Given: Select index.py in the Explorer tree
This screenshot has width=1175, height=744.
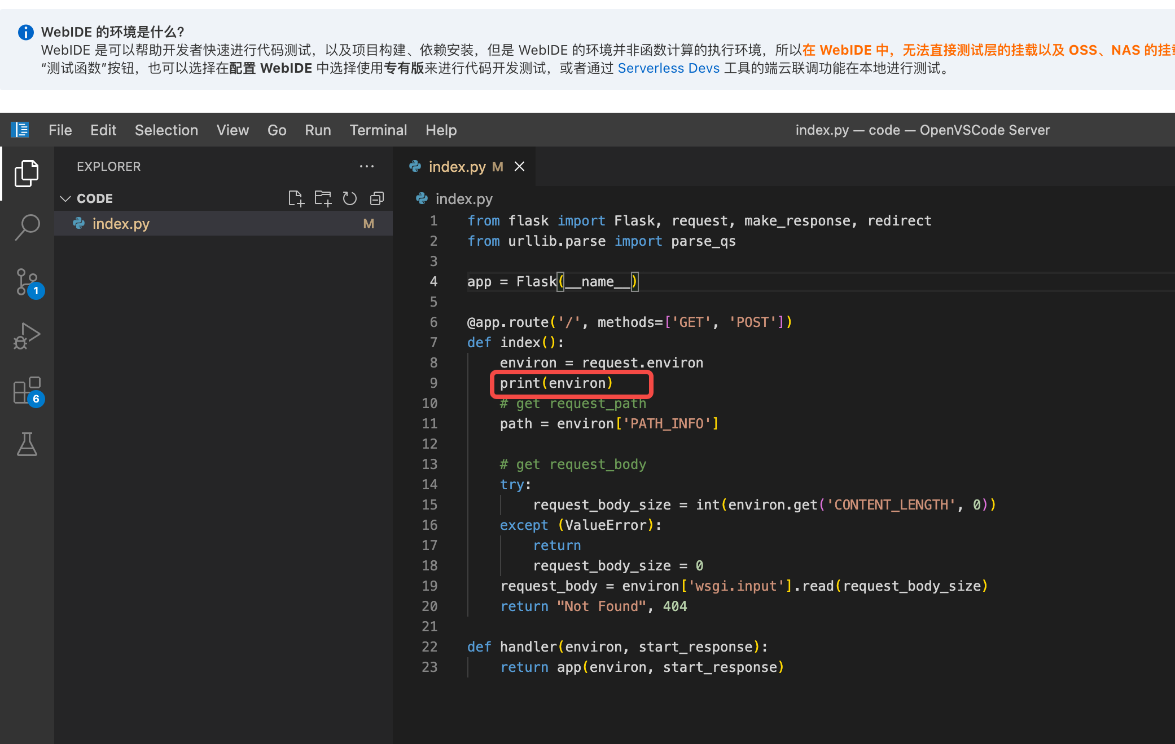Looking at the screenshot, I should 223,224.
